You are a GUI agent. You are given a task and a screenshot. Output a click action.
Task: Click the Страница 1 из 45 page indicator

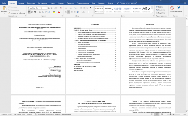pos(6,114)
